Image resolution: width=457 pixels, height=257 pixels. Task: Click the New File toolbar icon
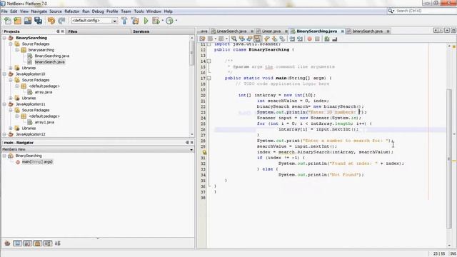8,21
